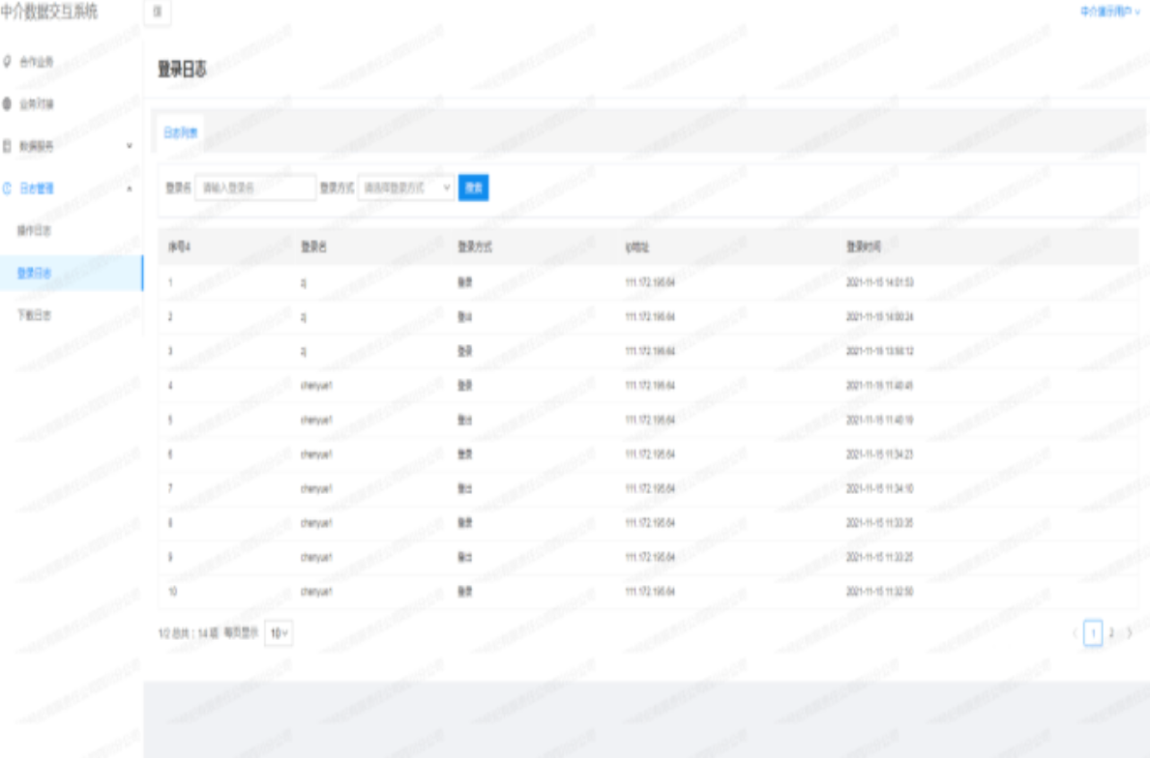Click login method cell in row 2

(x=465, y=317)
